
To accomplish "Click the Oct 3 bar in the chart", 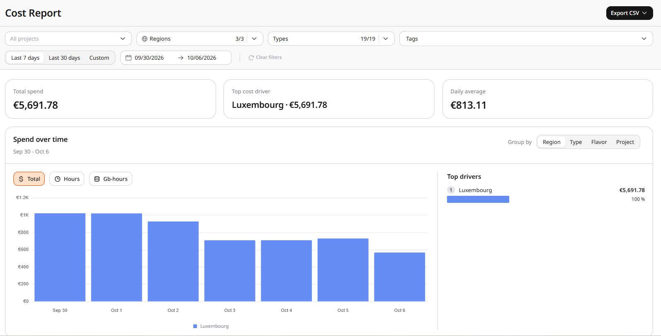I will [x=230, y=271].
